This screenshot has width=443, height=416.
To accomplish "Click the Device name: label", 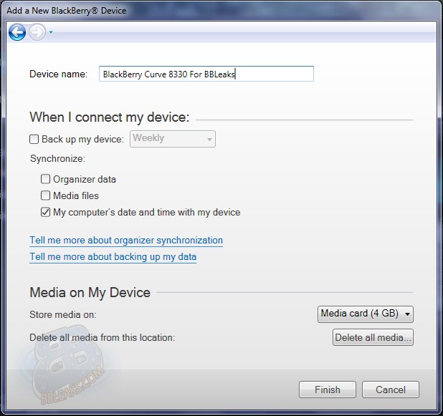I will tap(59, 74).
